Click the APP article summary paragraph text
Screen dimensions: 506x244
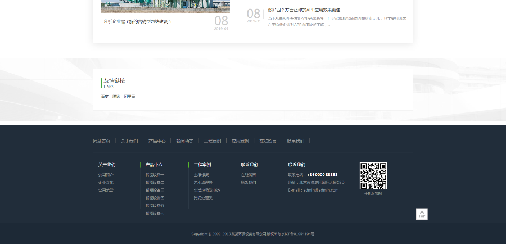[337, 21]
